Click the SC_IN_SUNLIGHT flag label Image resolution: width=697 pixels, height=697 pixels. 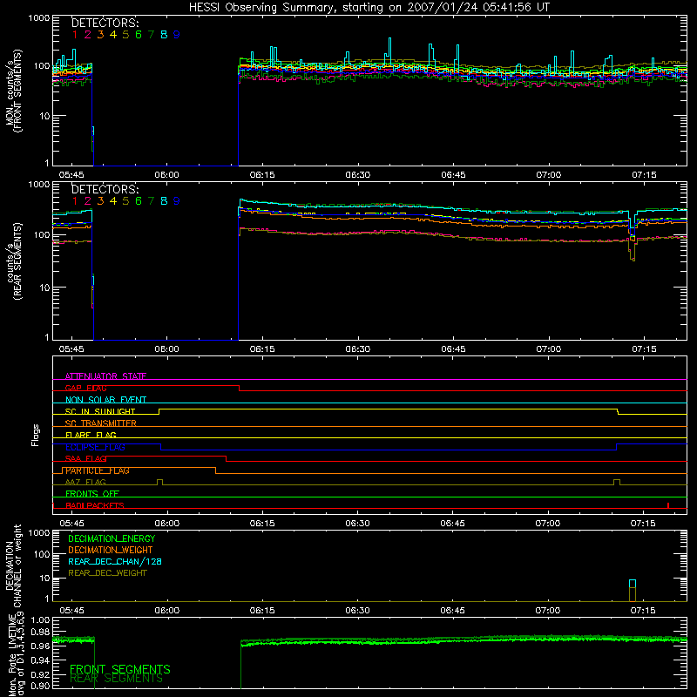coord(100,411)
